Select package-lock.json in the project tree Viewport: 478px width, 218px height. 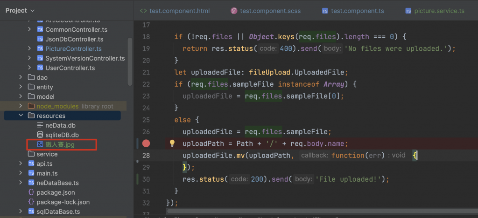[63, 202]
